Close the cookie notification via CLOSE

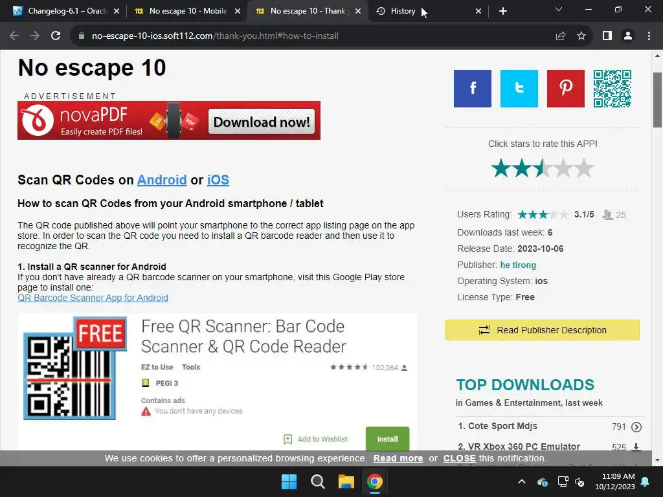click(x=459, y=459)
